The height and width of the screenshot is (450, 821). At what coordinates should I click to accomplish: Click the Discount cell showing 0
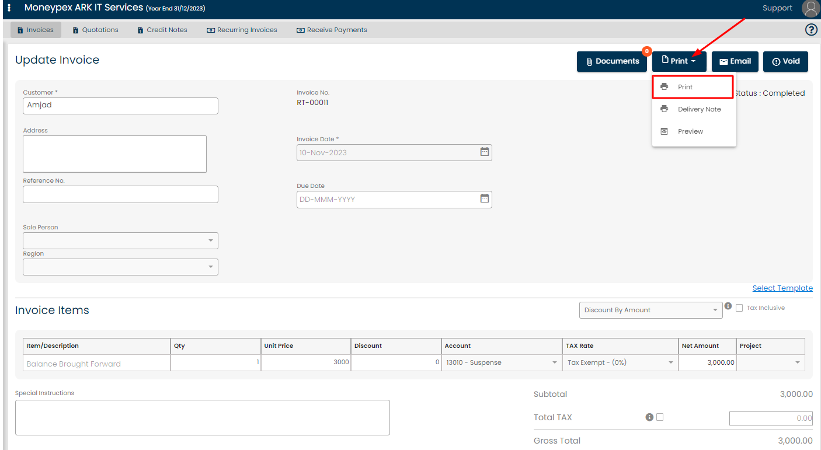point(396,362)
